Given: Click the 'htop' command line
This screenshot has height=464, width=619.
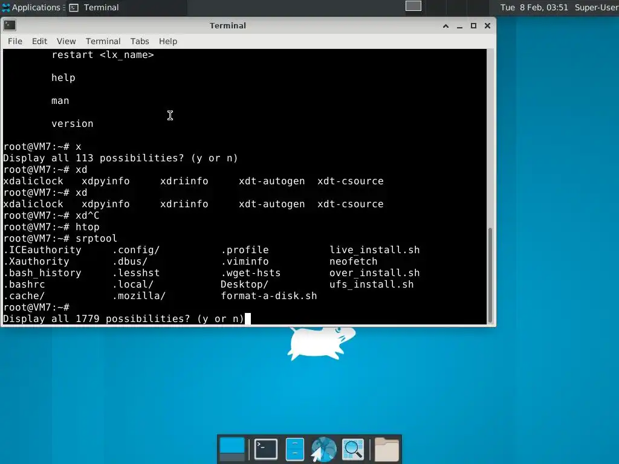Looking at the screenshot, I should point(51,227).
